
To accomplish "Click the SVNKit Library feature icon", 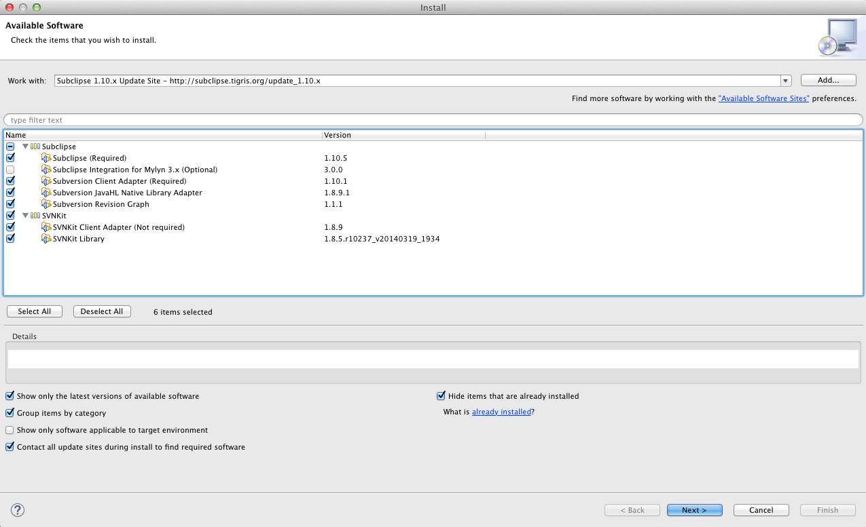I will (x=46, y=239).
